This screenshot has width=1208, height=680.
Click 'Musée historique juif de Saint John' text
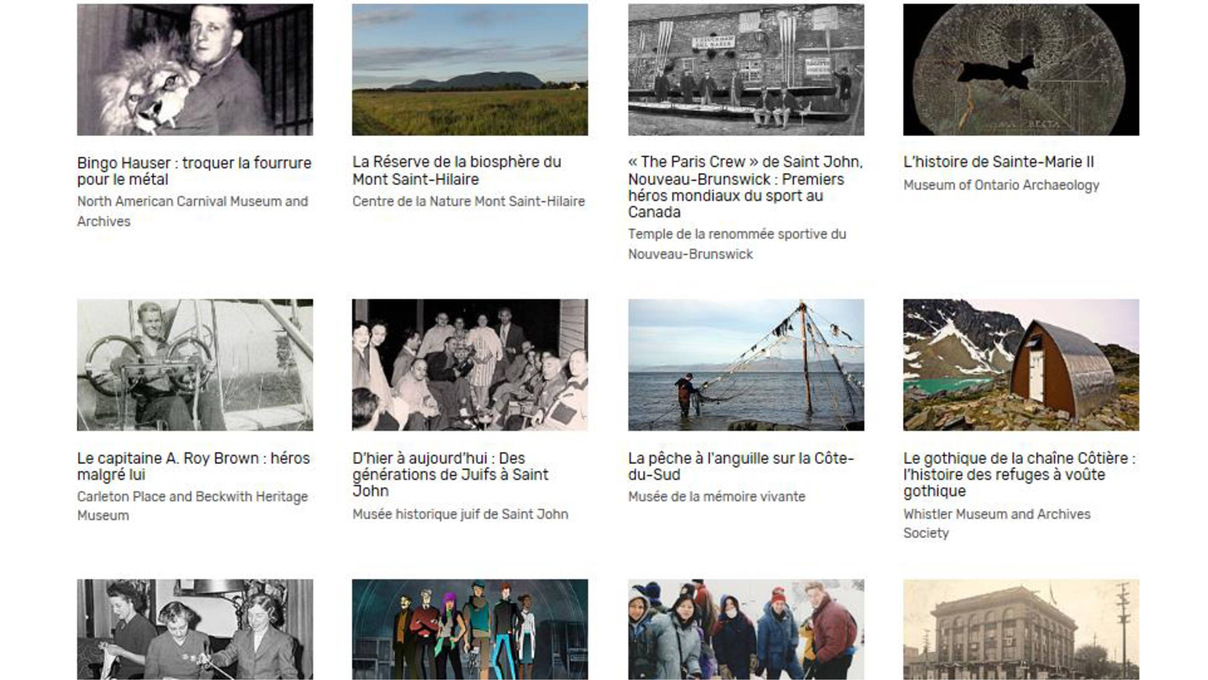click(460, 514)
